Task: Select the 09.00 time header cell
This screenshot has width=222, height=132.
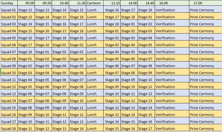Action: click(x=26, y=3)
